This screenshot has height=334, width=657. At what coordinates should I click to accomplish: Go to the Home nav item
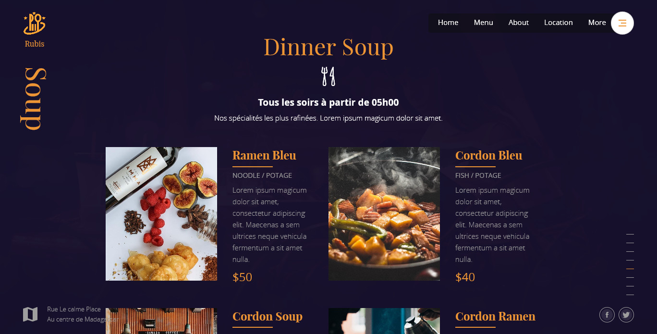448,23
